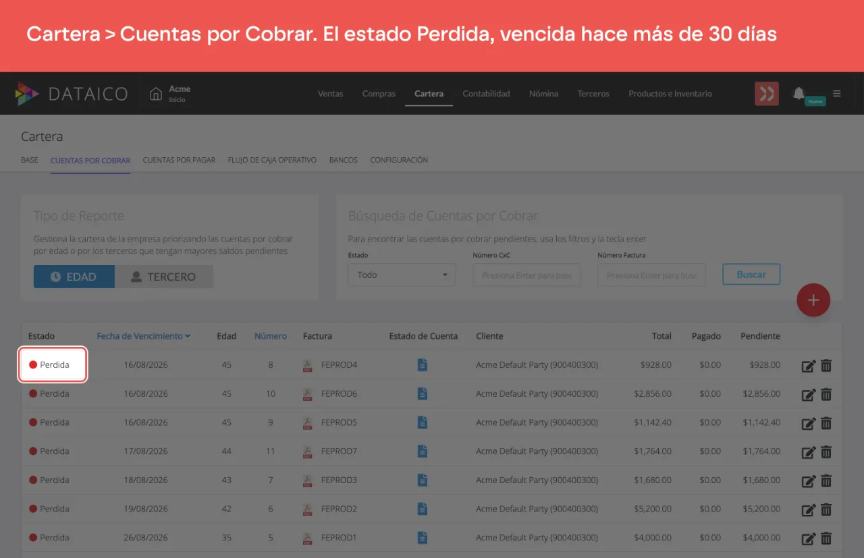The height and width of the screenshot is (558, 864).
Task: Edit the FEPROD2 receivable row
Action: pyautogui.click(x=809, y=509)
